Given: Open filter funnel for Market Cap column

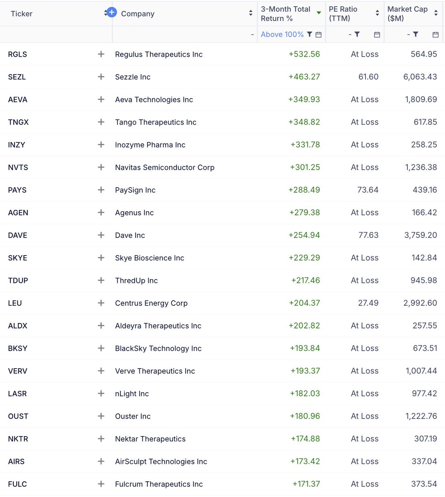Looking at the screenshot, I should tap(416, 34).
